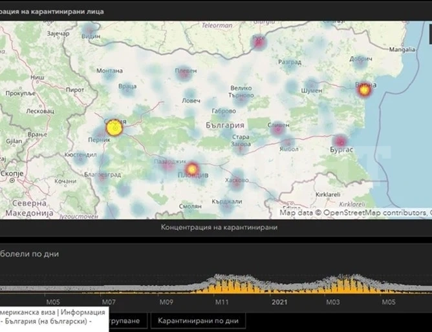Click the Благоевград label
Image resolution: width=432 pixels, height=332 pixels.
tap(102, 174)
